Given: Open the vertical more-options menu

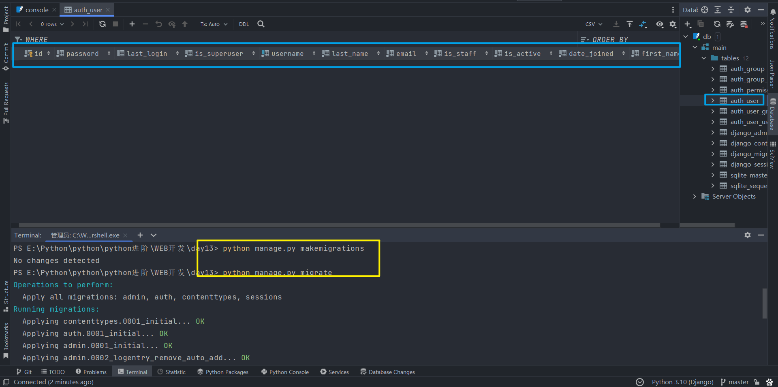Looking at the screenshot, I should point(673,10).
